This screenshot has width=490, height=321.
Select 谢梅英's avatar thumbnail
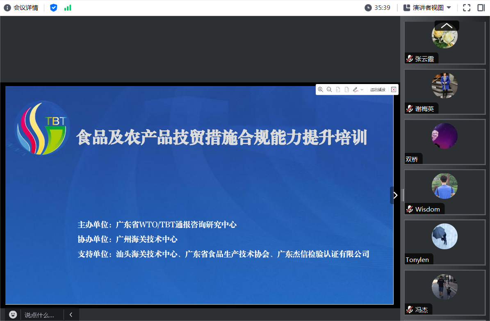point(444,86)
